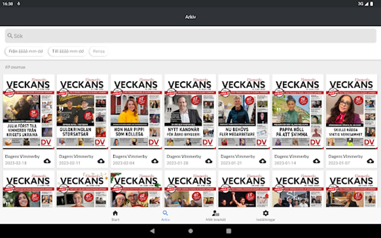381x238 pixels.
Task: Click the date text 2023-02-11
Action: click(x=70, y=163)
